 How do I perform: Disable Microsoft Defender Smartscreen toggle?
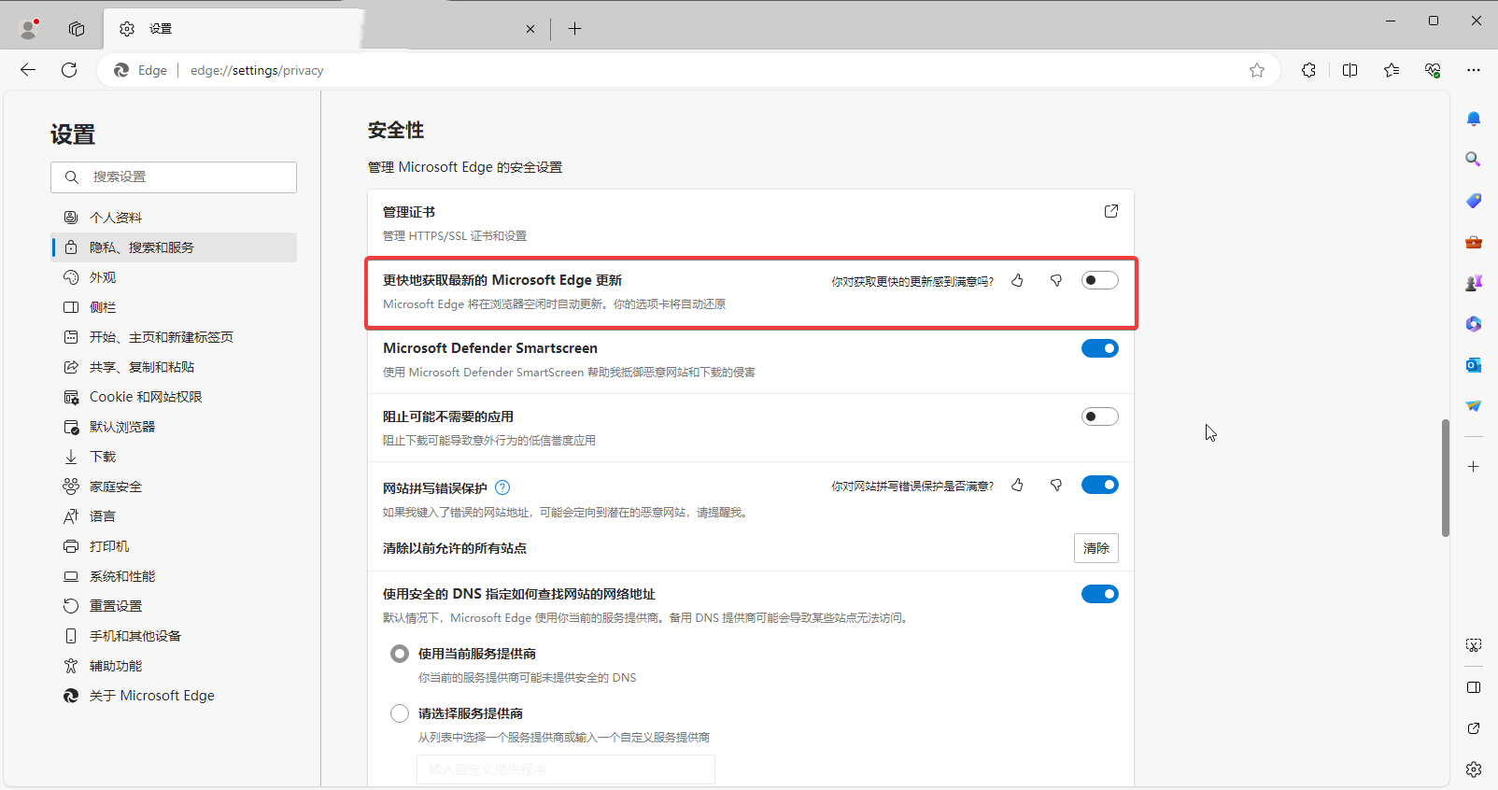pos(1100,348)
